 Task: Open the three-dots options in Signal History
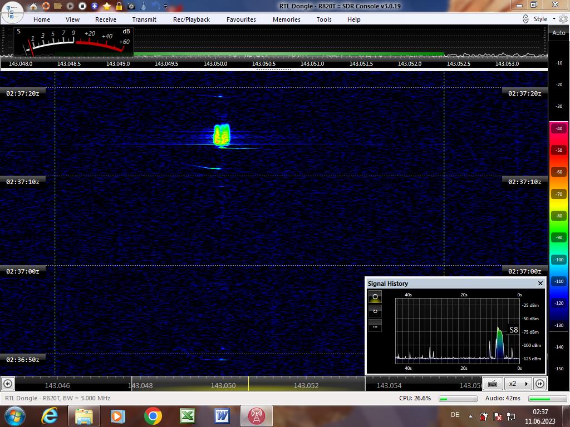pyautogui.click(x=375, y=326)
